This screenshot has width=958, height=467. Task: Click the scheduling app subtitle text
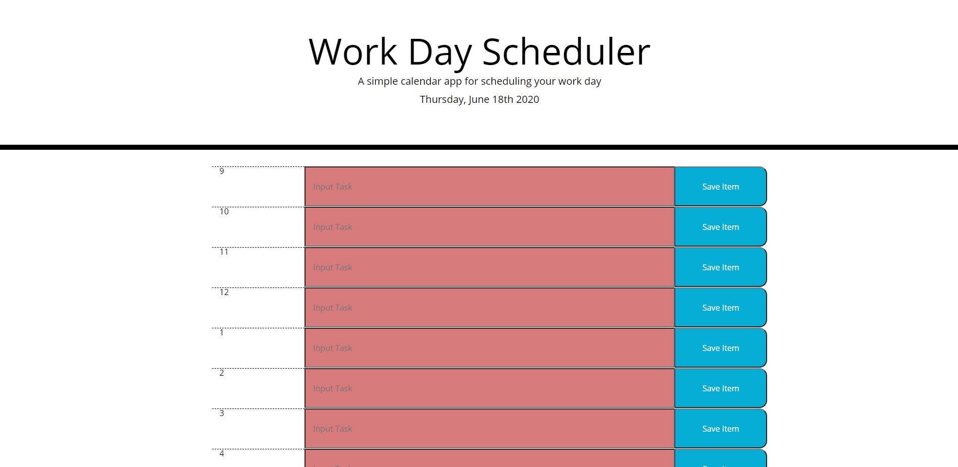(x=479, y=81)
